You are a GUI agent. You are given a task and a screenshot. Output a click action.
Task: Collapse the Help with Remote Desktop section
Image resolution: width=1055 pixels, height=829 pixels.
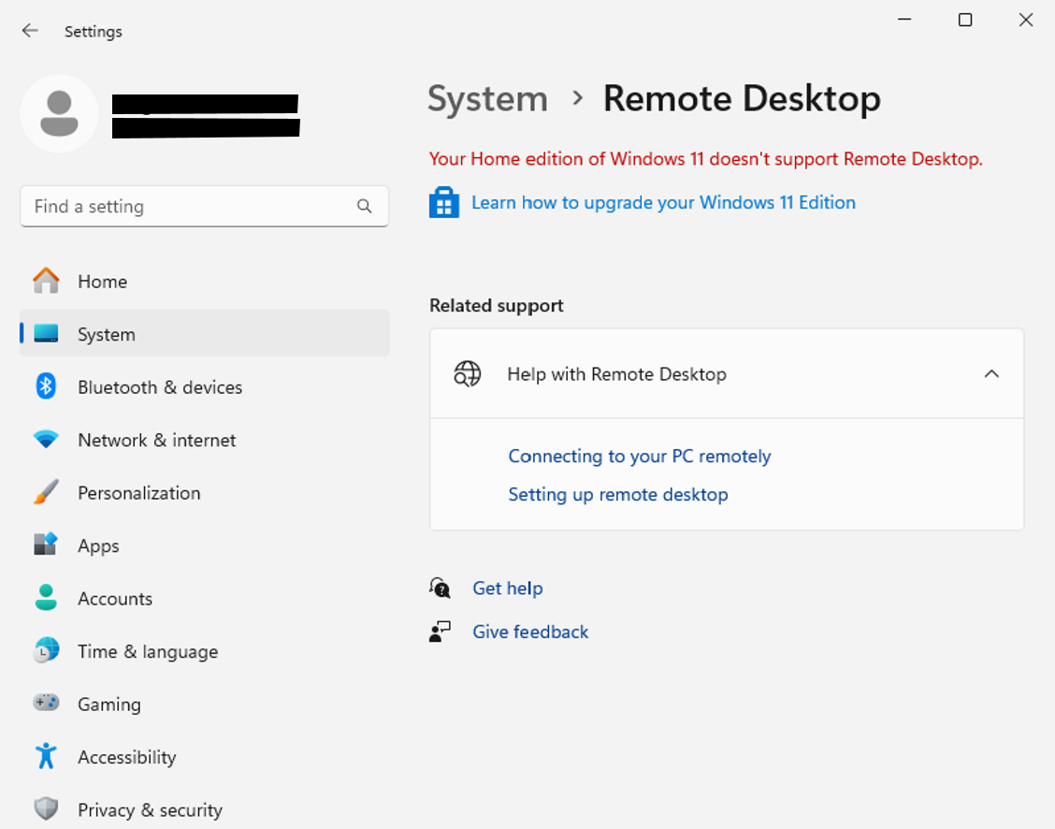pos(991,374)
